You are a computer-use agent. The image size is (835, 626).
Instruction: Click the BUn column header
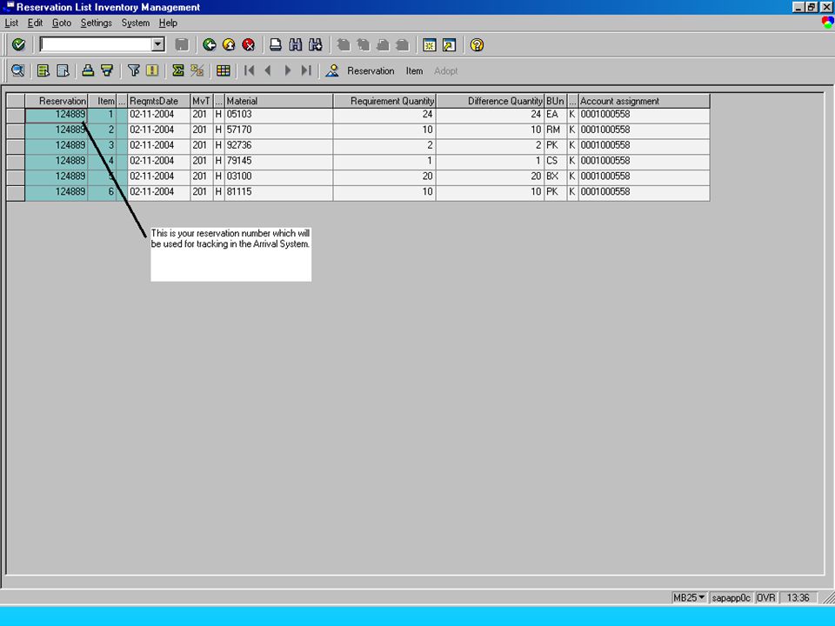(x=556, y=101)
